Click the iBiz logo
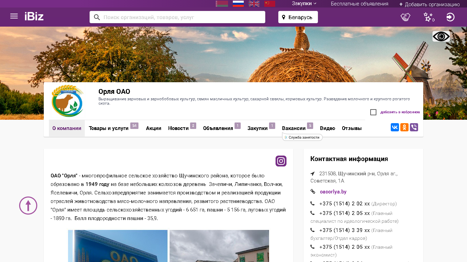The height and width of the screenshot is (262, 467). click(x=34, y=16)
